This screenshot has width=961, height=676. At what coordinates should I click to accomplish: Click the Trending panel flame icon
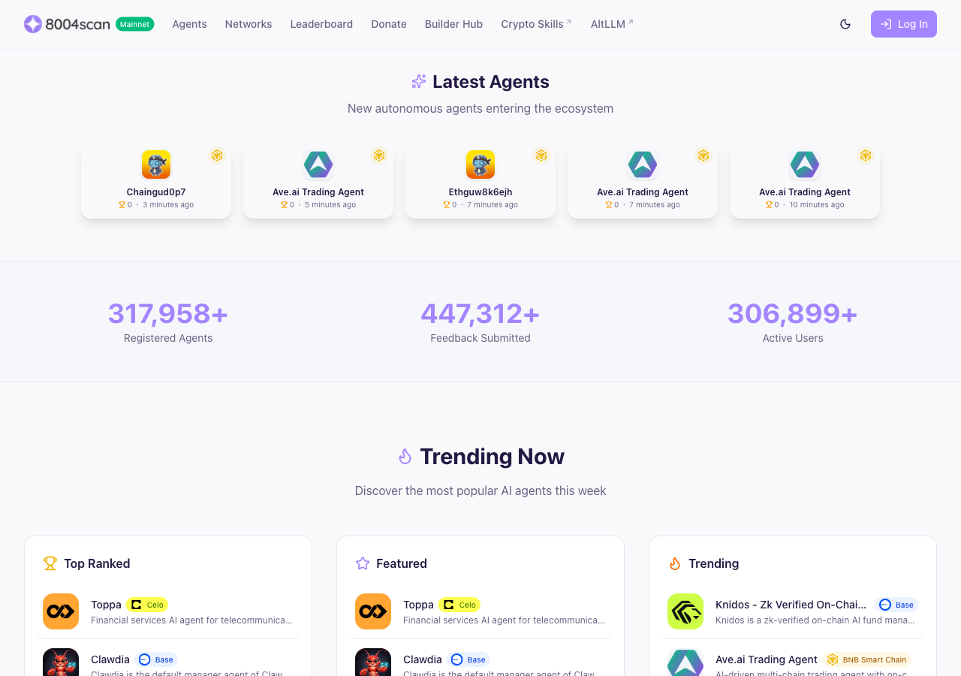tap(675, 563)
